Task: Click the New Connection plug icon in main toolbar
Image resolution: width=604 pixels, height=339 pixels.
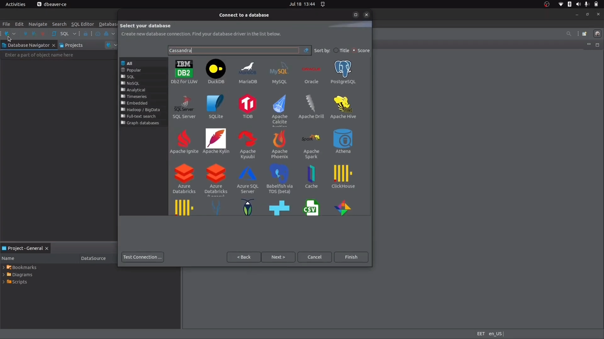Action: [7, 34]
